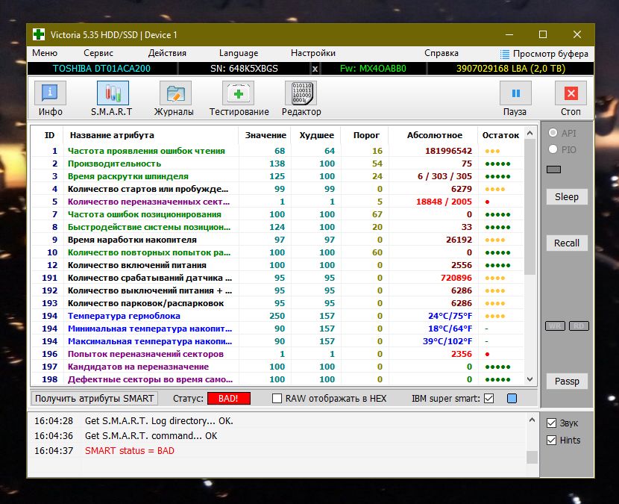Click the SMART table scrollbar thumb
Screen dimensions: 619x504
pyautogui.click(x=530, y=206)
